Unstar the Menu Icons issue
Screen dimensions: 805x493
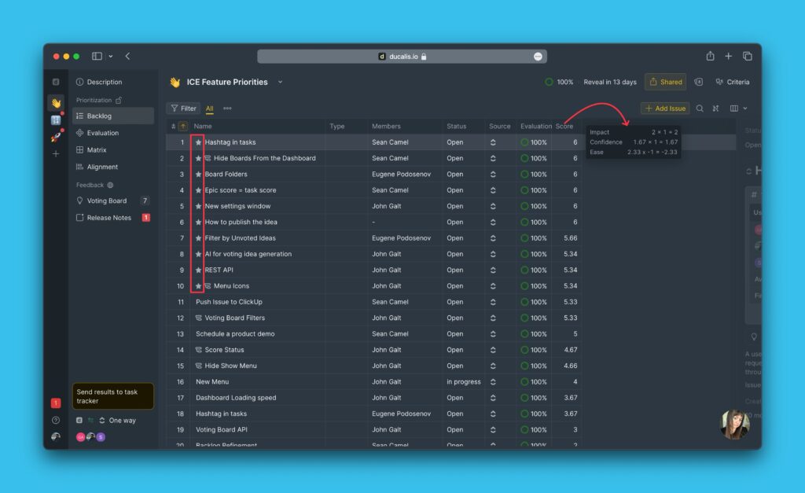coord(197,285)
